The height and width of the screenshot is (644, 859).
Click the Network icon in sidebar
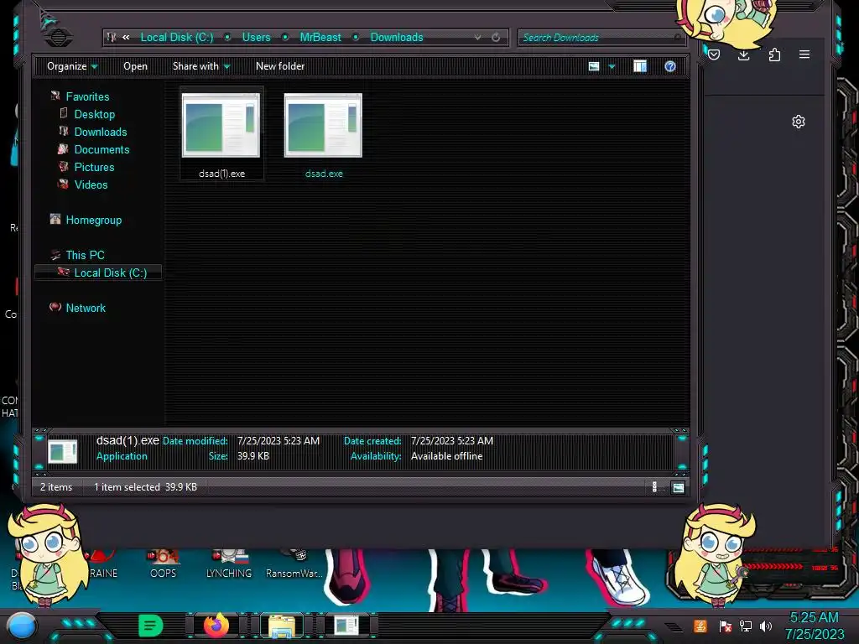55,307
